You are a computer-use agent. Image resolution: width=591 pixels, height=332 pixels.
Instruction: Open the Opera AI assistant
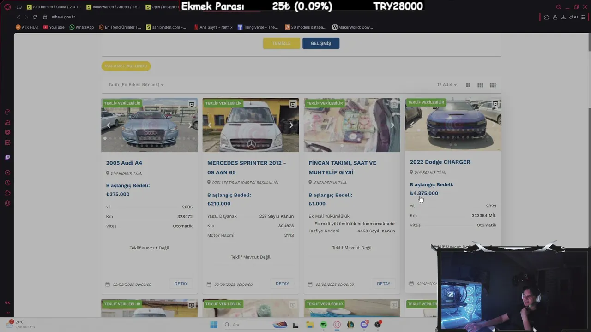573,17
